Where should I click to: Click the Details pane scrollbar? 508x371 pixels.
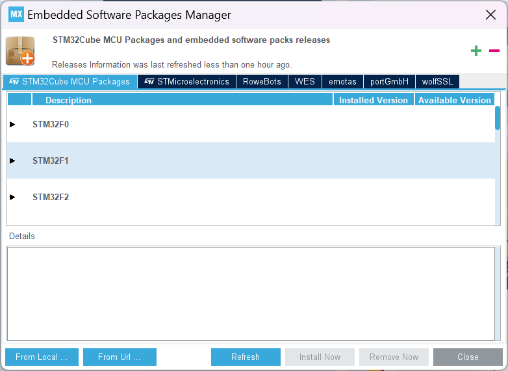pos(498,294)
